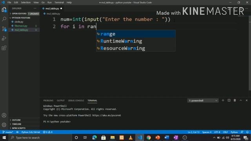Choose the RuntimeWarning suggestion

(136, 41)
